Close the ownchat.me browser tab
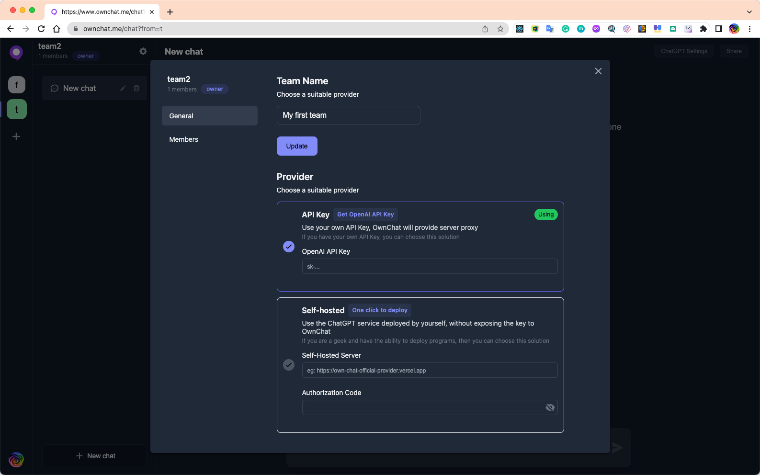Screen dimensions: 760x475 (152, 12)
